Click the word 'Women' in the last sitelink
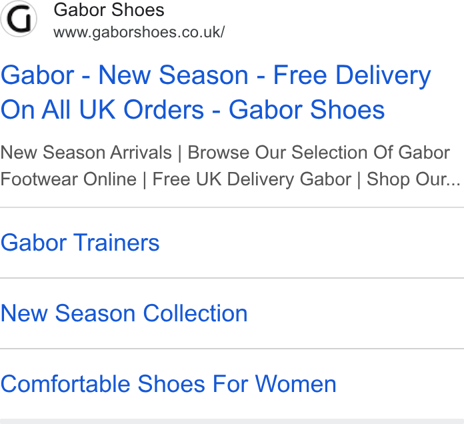 point(295,384)
